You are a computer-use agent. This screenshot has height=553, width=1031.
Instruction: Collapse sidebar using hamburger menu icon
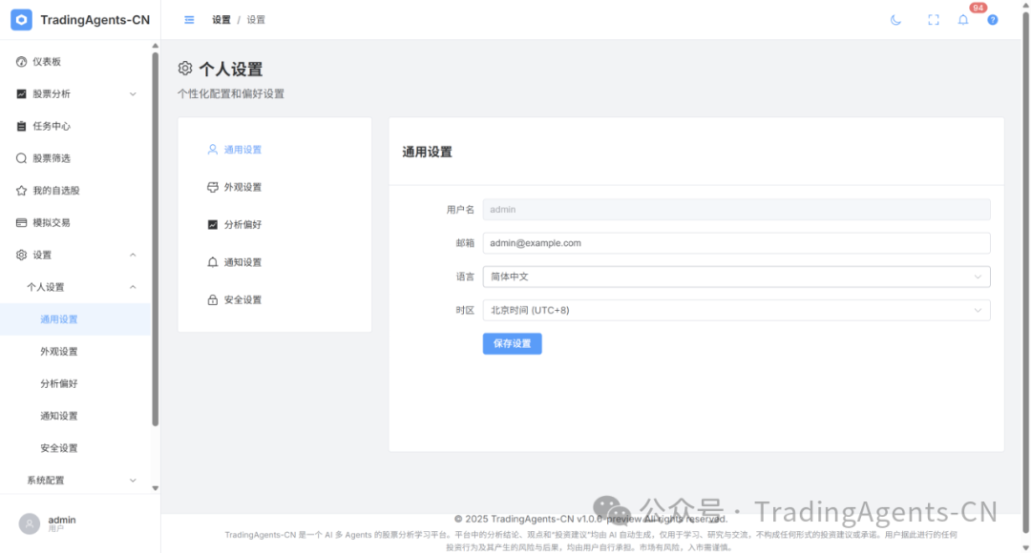[189, 20]
